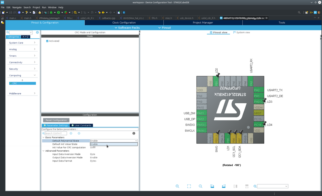The height and width of the screenshot is (196, 322).
Task: Open the Window menu
Action: tap(52, 7)
